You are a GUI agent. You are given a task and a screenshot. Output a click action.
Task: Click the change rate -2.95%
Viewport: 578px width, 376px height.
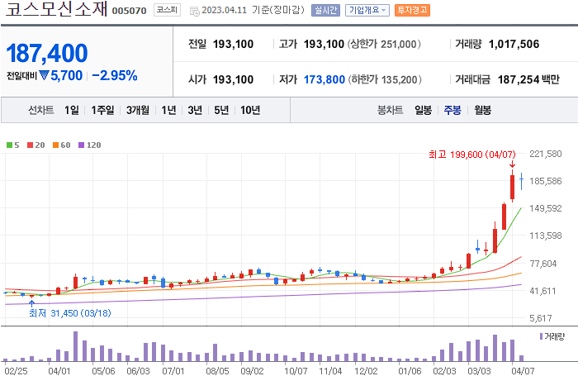pos(115,76)
